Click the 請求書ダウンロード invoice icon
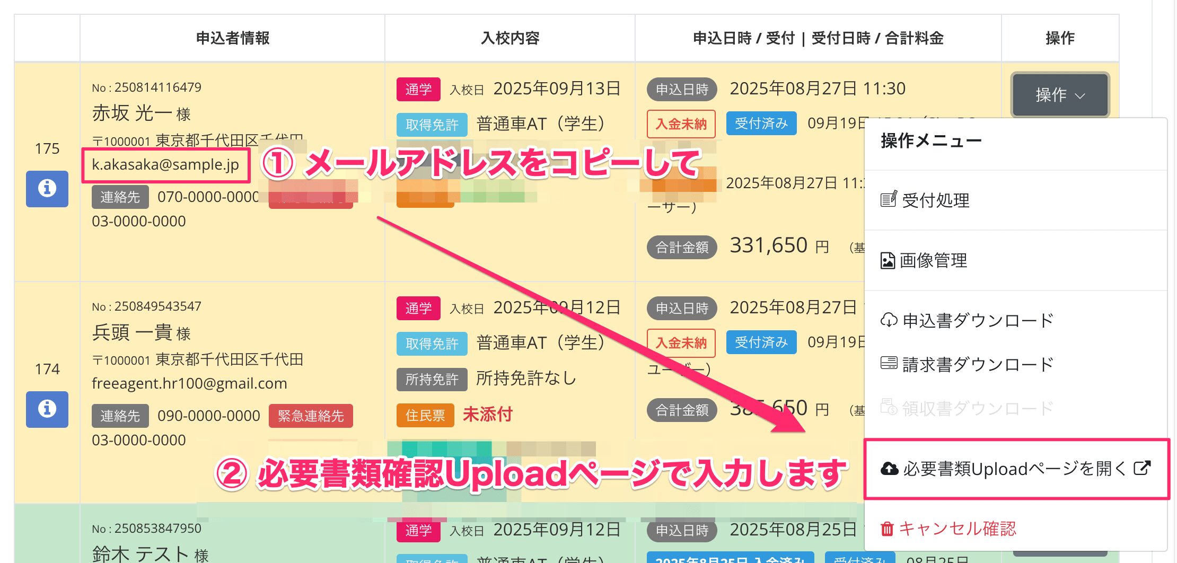 tap(889, 364)
